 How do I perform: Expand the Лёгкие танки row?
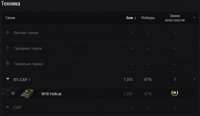click(26, 33)
